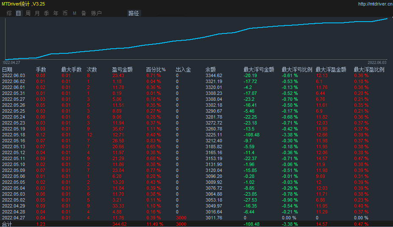Open the 币 currency tab

click(65, 13)
